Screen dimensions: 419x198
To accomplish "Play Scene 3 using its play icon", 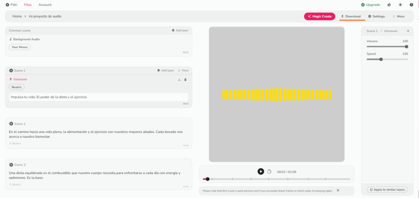I will click(x=11, y=165).
